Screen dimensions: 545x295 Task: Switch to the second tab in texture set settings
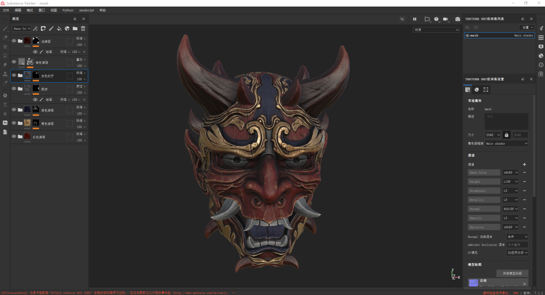476,90
